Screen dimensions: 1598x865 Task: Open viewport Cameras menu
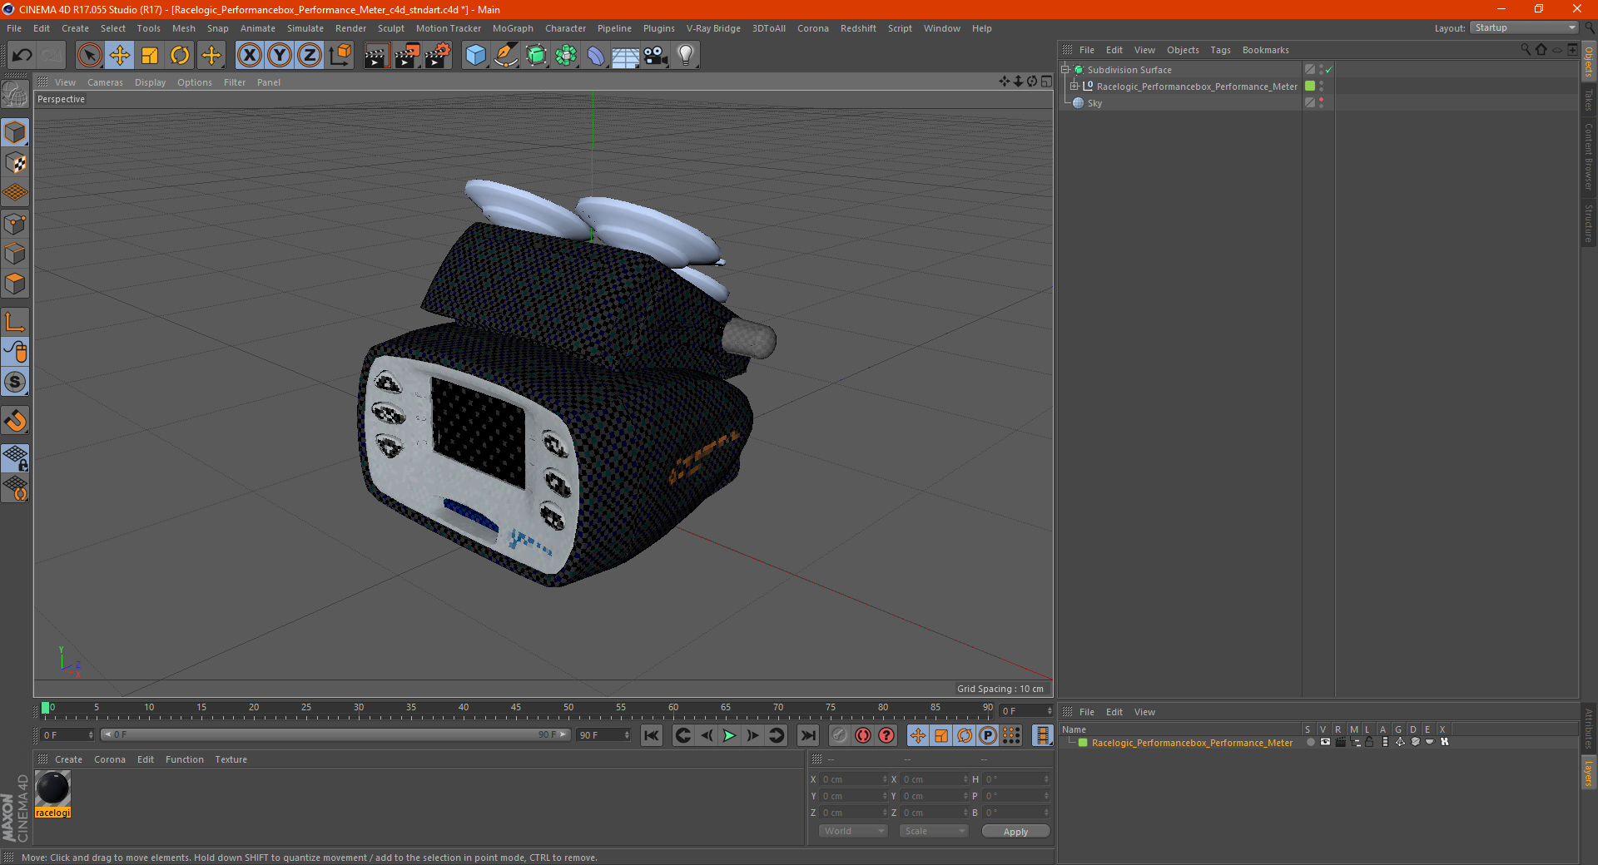pos(105,82)
